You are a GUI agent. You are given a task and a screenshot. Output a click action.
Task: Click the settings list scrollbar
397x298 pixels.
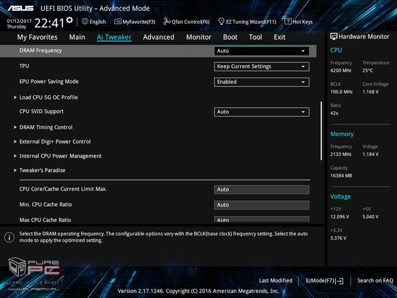click(321, 131)
